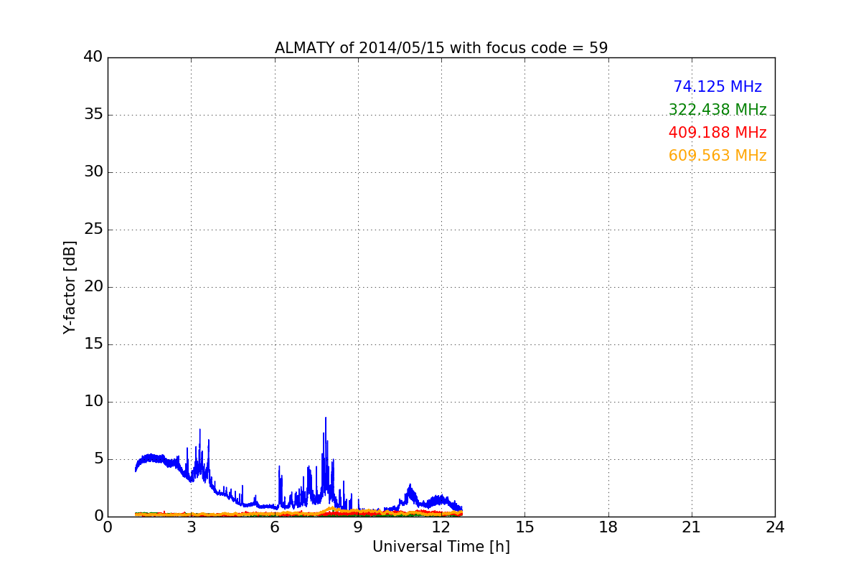Viewport: 861px width, 574px height.
Task: Select the '609.563 MHz' legend label
Action: [717, 156]
